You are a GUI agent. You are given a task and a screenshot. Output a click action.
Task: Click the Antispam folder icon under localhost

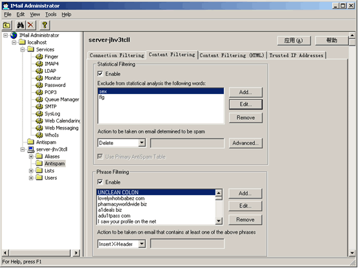coord(30,142)
